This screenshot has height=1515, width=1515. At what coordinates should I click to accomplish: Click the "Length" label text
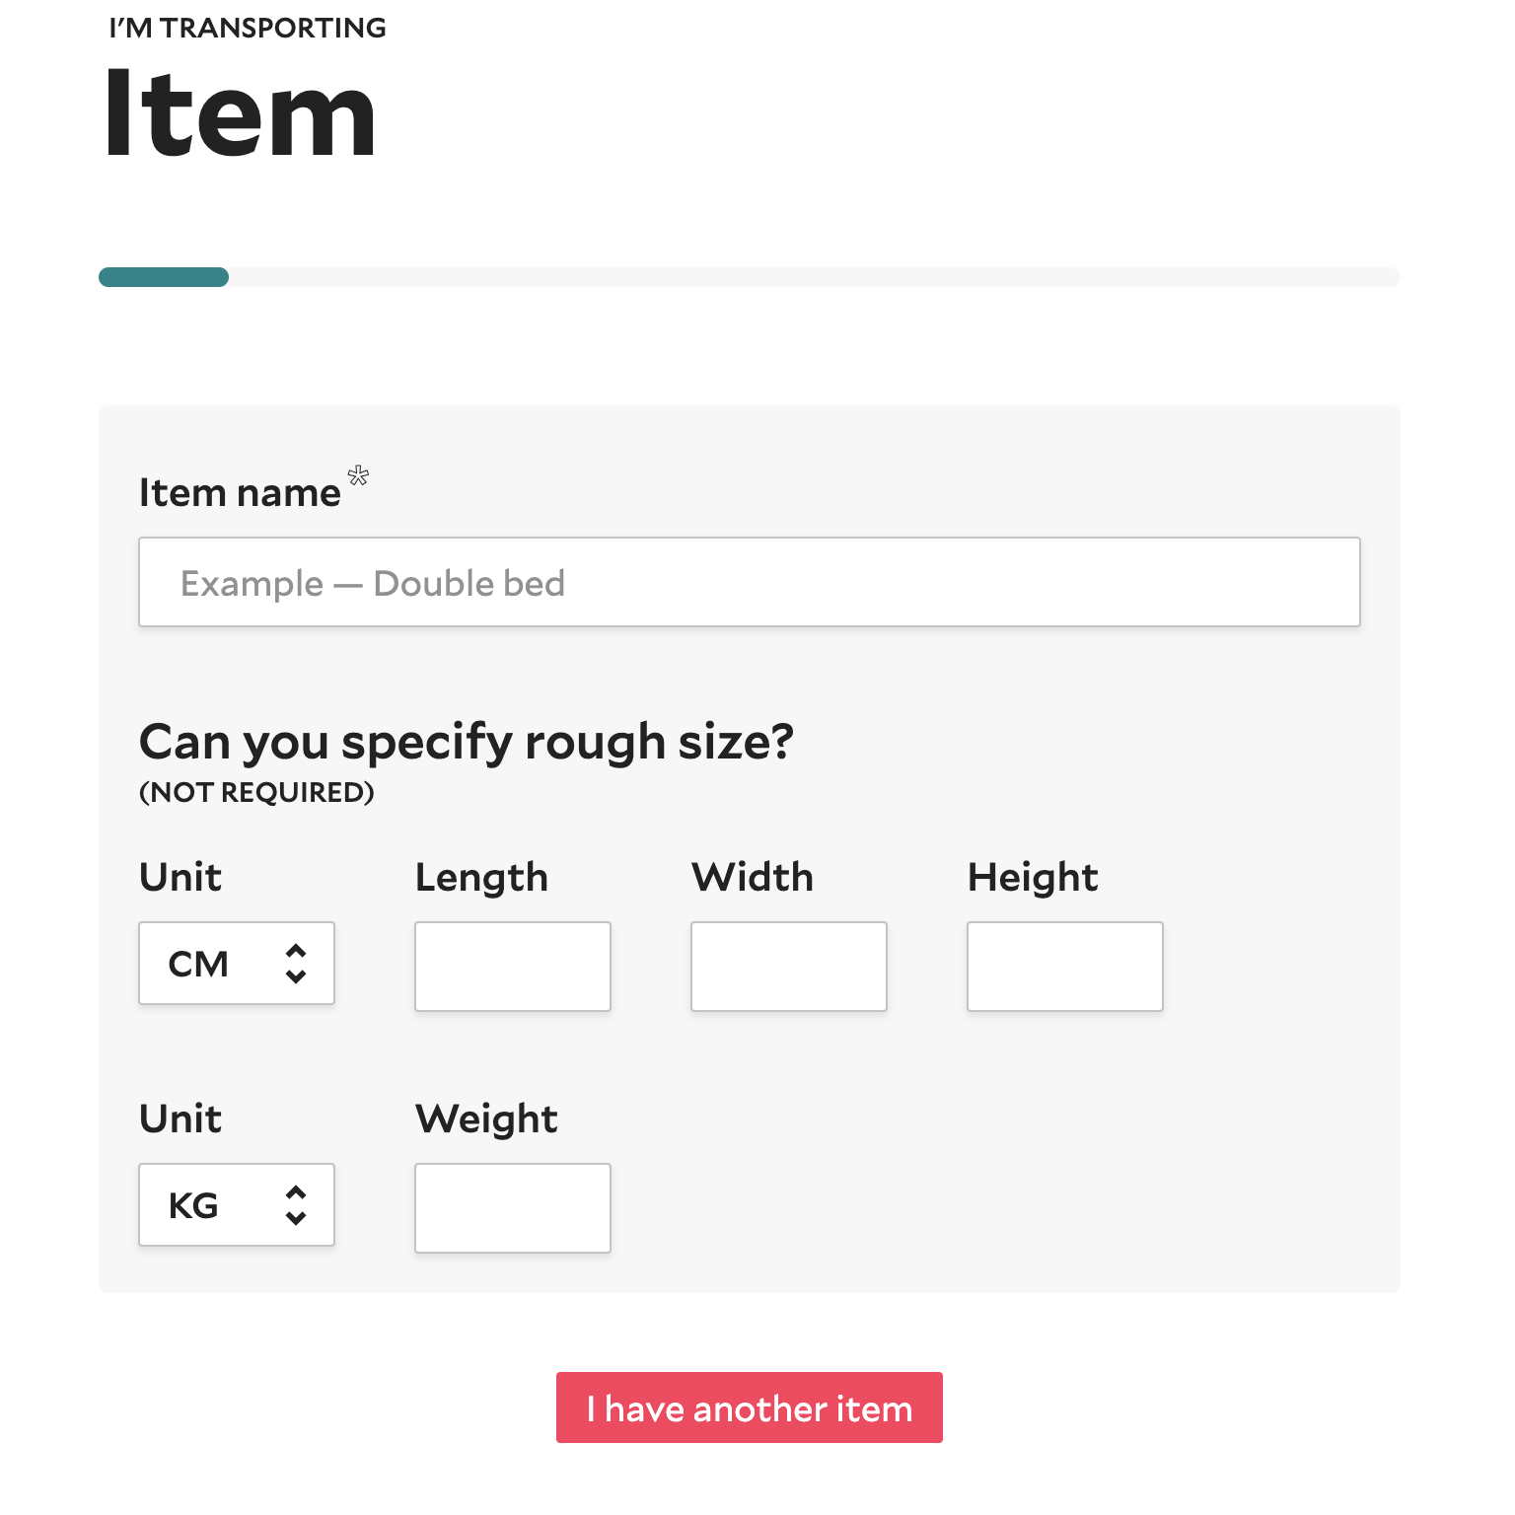click(x=481, y=877)
